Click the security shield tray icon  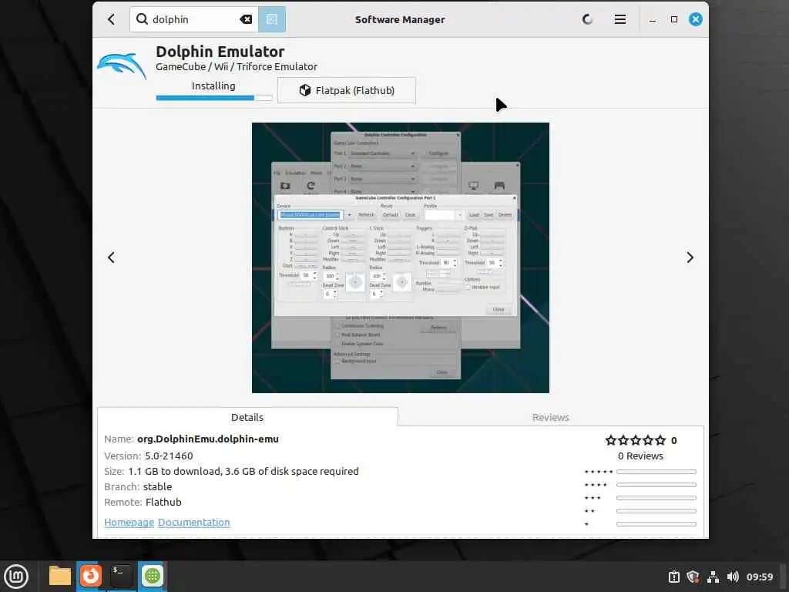pyautogui.click(x=693, y=577)
